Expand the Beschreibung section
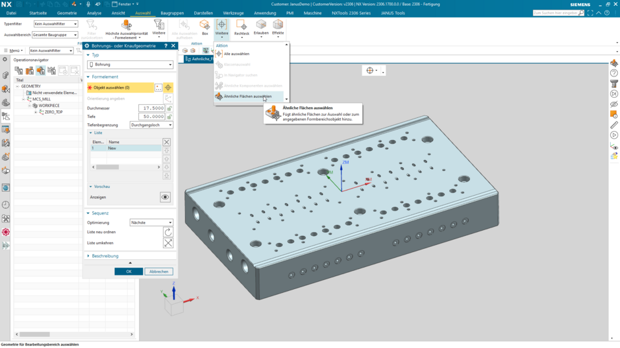This screenshot has width=620, height=348. pos(88,256)
